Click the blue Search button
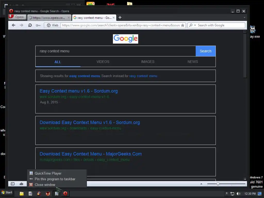The image size is (264, 198). [x=205, y=51]
